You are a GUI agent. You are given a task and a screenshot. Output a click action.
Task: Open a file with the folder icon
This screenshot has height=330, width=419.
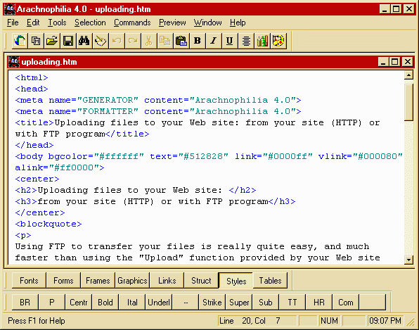click(x=52, y=41)
